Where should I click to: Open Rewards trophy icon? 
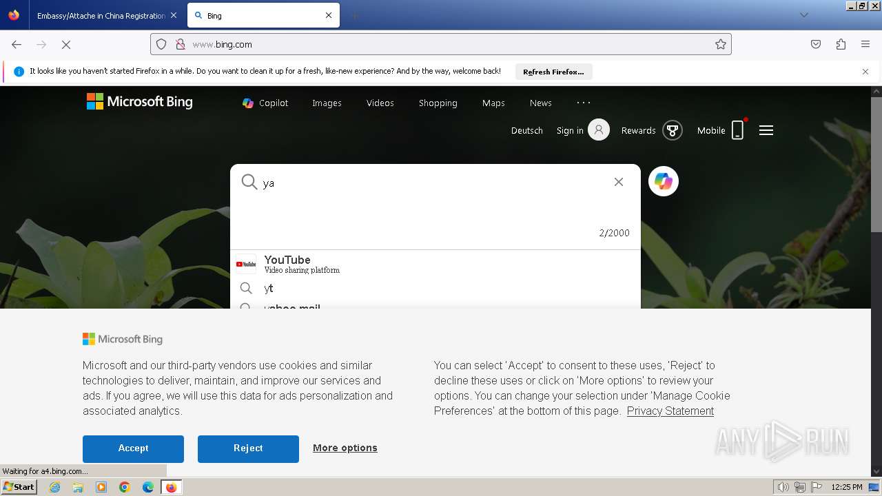pos(673,130)
